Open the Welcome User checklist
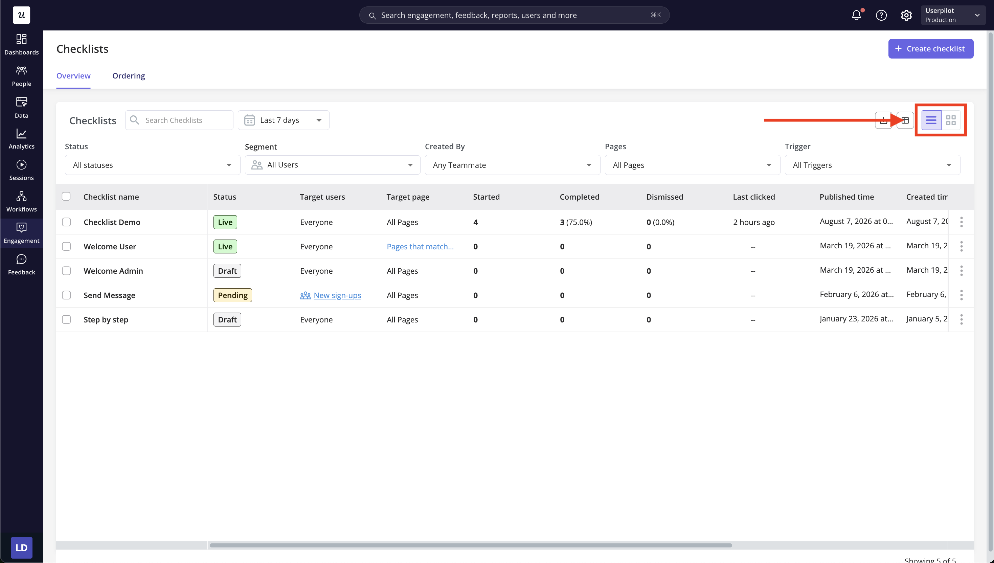Viewport: 994px width, 563px height. [x=110, y=247]
